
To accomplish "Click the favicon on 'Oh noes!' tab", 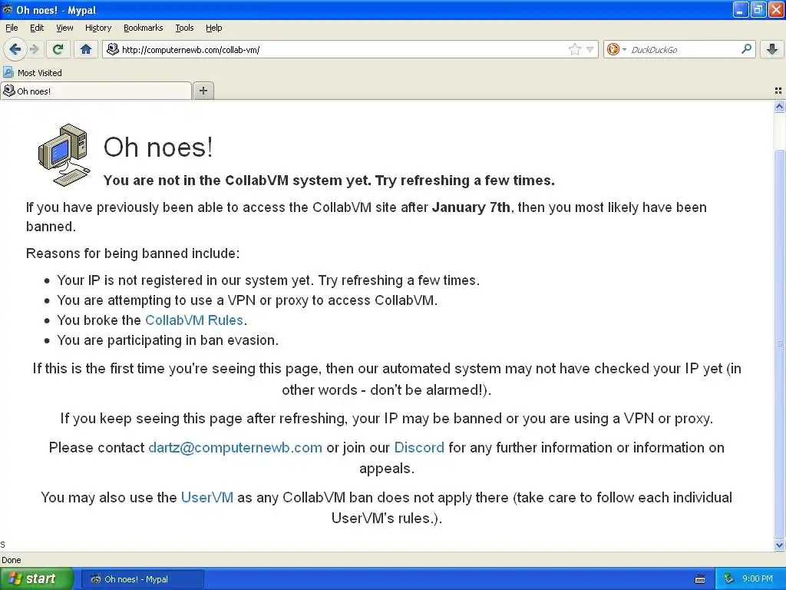I will [9, 91].
